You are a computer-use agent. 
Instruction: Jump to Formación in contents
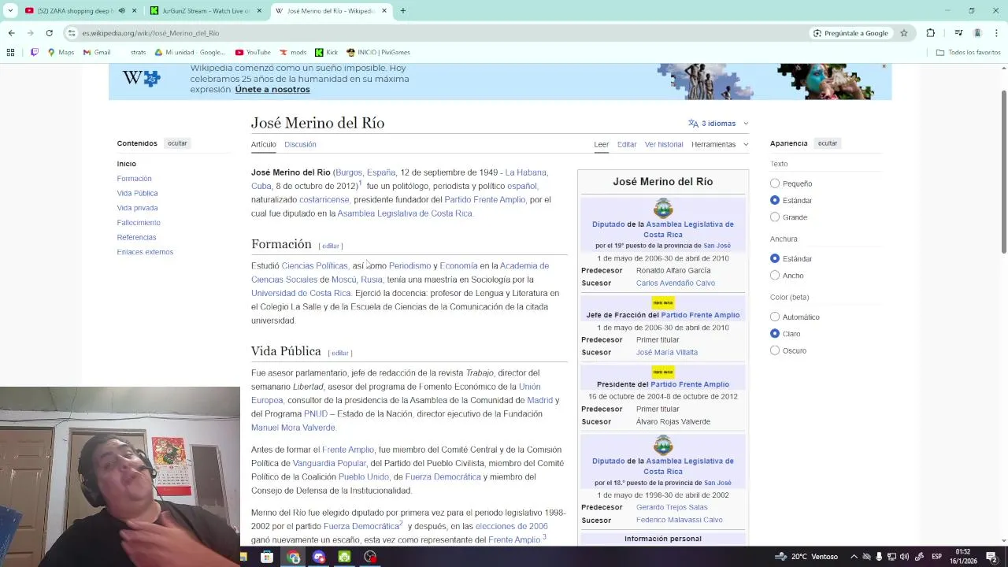click(x=134, y=179)
